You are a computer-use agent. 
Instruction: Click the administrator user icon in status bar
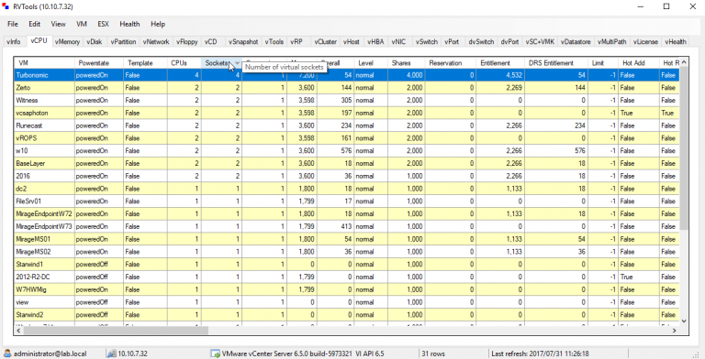click(7, 354)
